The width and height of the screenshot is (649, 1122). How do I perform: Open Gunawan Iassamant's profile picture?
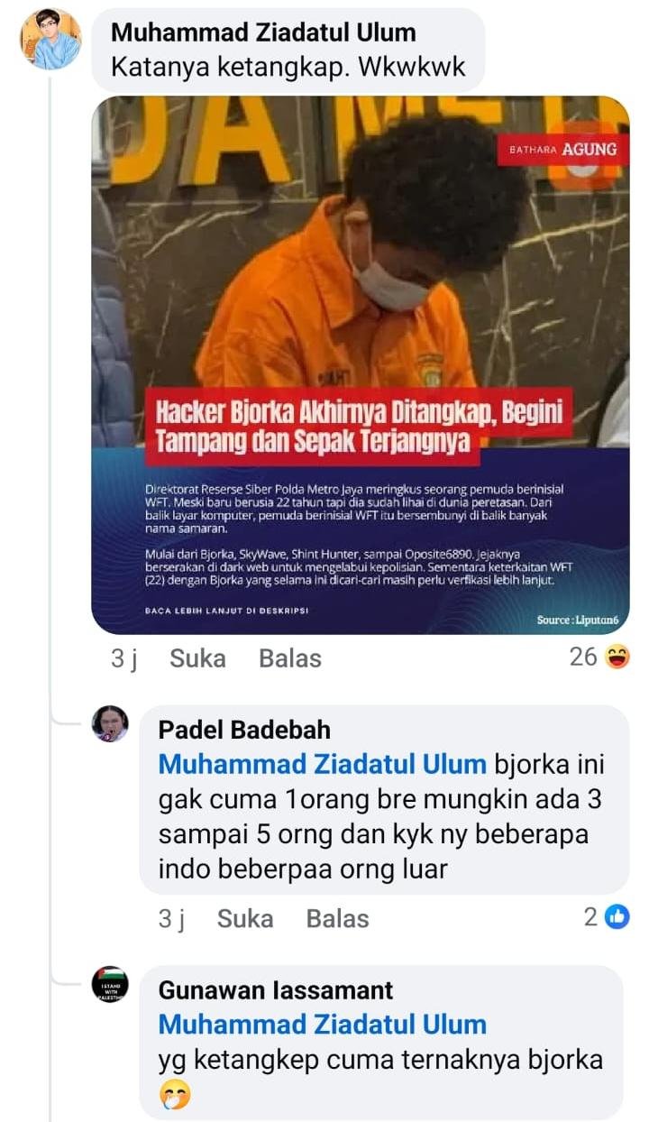[x=110, y=984]
